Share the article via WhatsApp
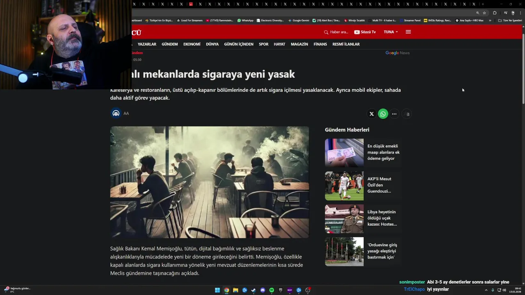Image resolution: width=525 pixels, height=295 pixels. [383, 114]
